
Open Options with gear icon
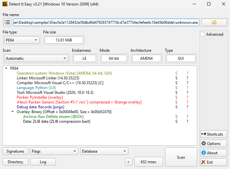213,144
